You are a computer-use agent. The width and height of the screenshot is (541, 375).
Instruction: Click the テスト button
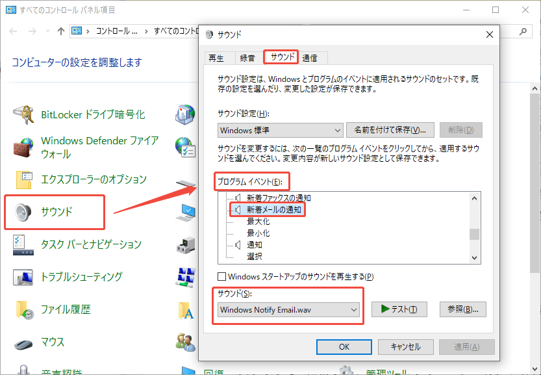[x=399, y=309]
